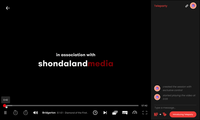Skip to the next episode

(105, 113)
